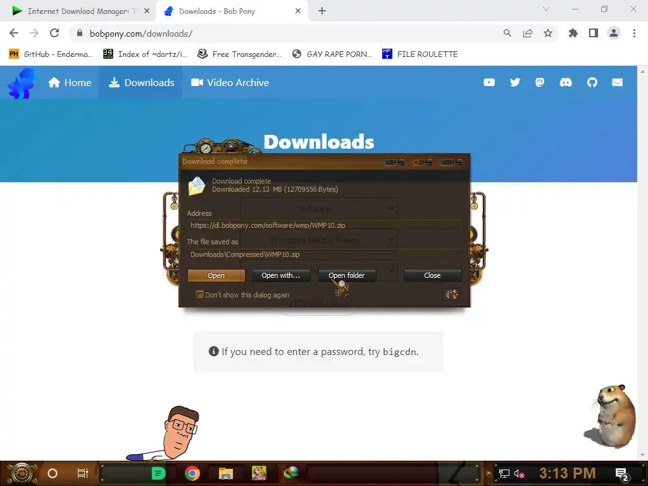Open the Downloads nav item
648x486 pixels.
point(141,83)
